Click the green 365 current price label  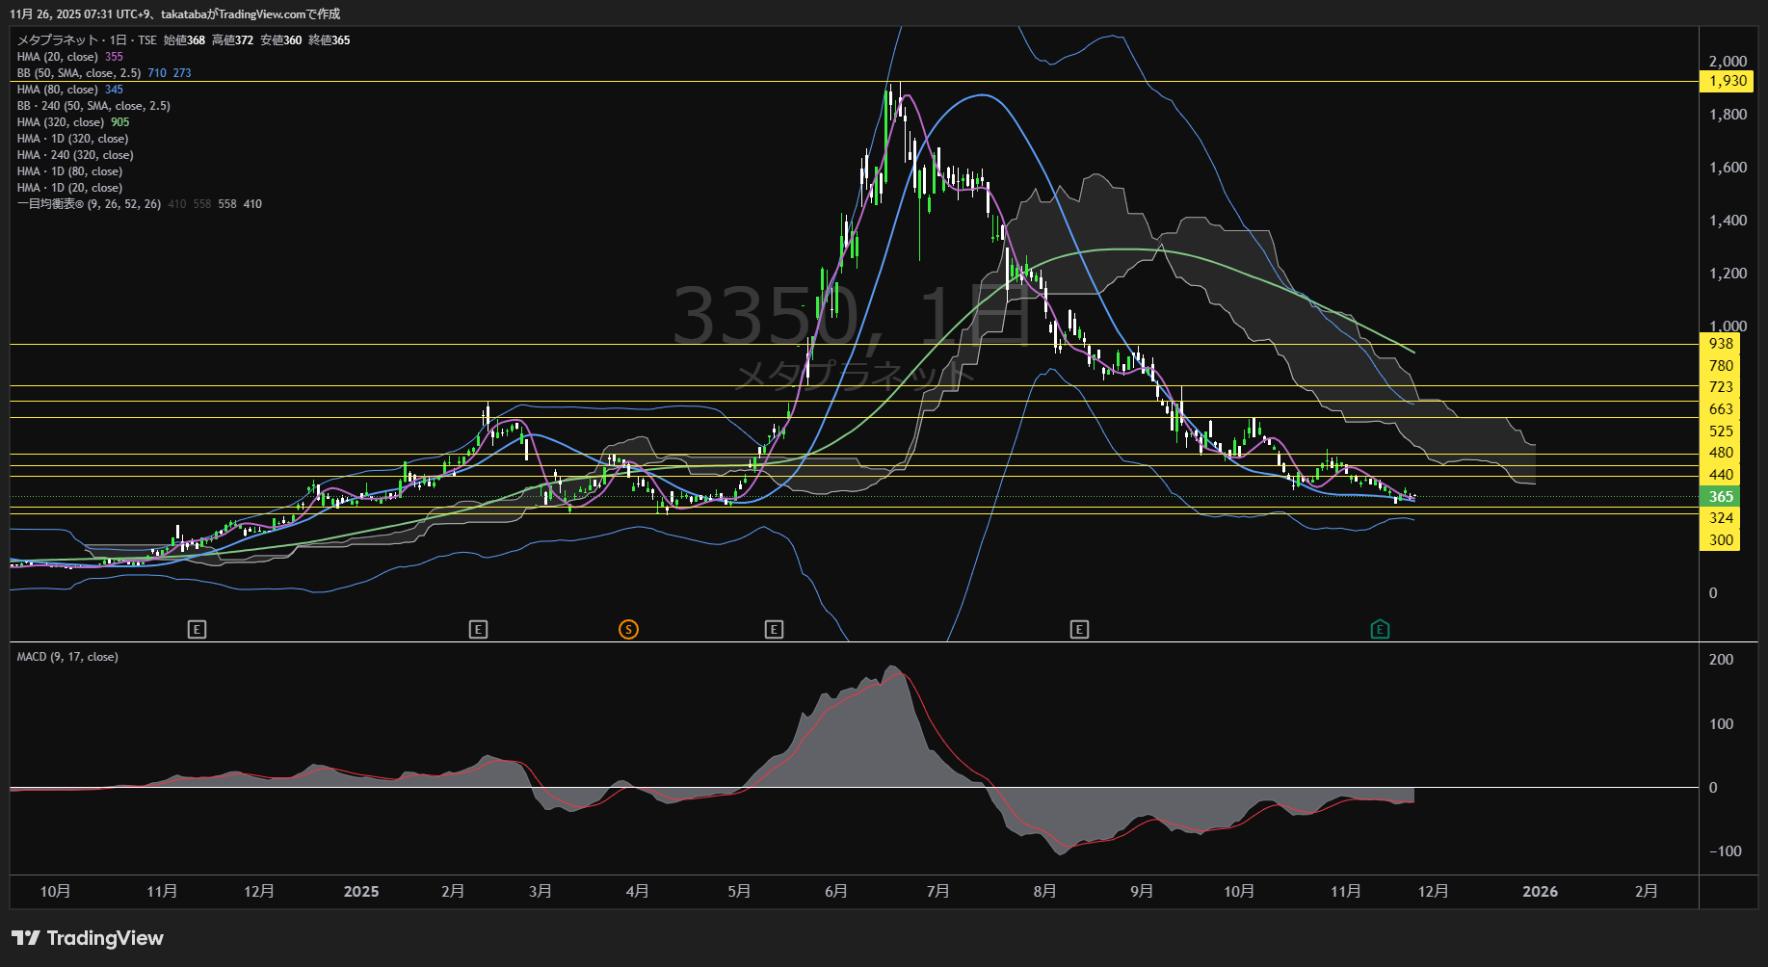1721,497
